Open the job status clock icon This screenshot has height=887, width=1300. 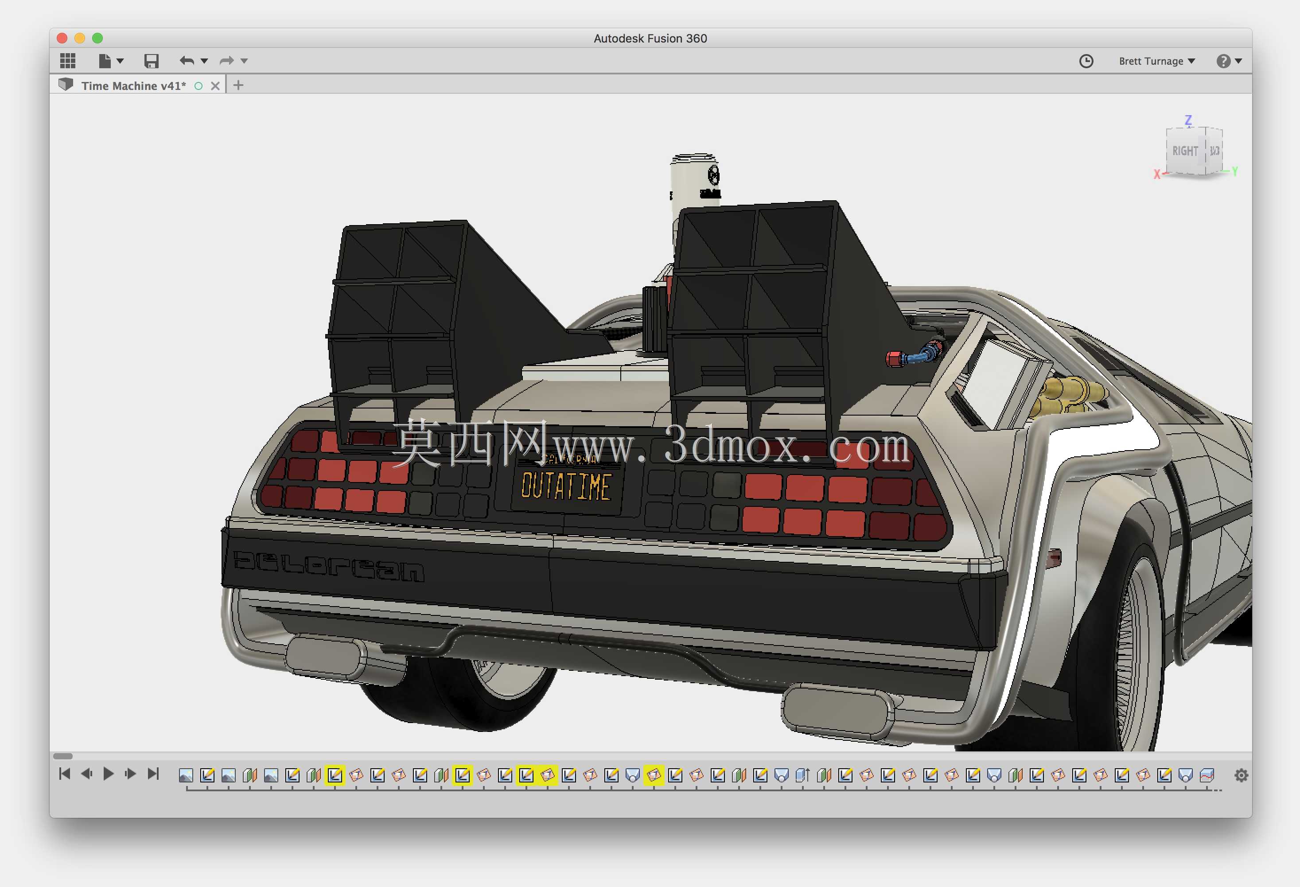coord(1086,61)
